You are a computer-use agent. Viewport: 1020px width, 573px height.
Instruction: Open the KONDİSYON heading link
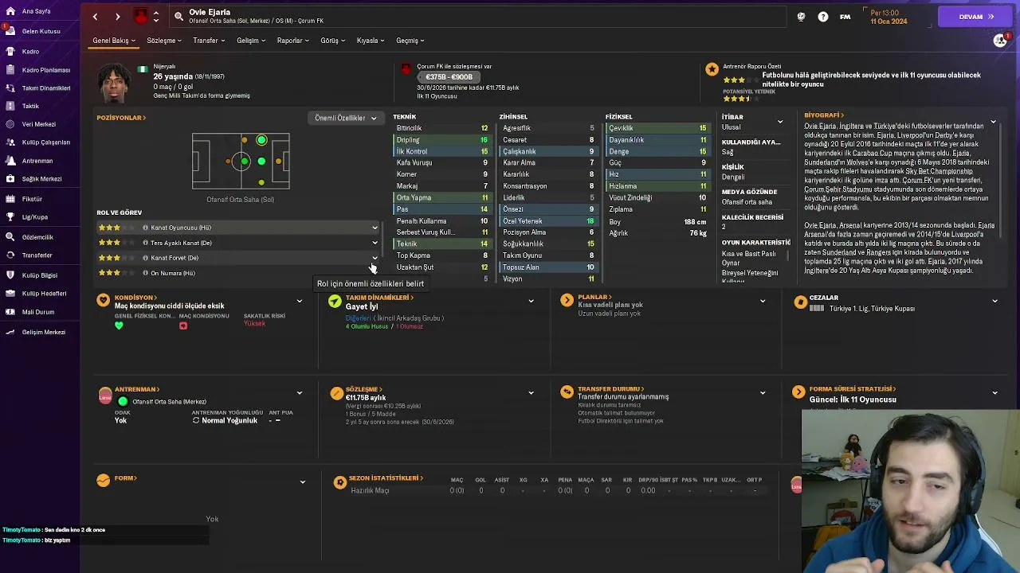136,298
